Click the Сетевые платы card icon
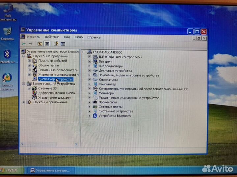The image size is (237, 177). pos(95,107)
